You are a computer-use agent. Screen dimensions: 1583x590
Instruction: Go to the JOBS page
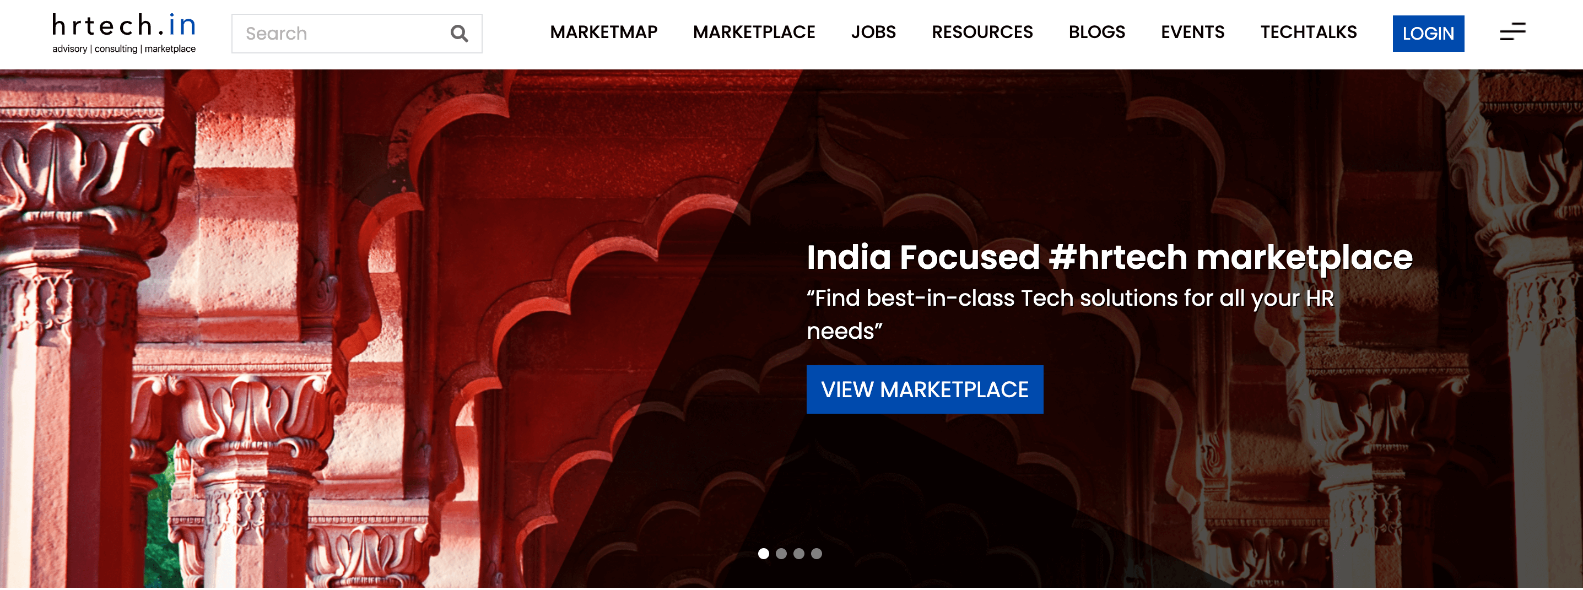(873, 32)
